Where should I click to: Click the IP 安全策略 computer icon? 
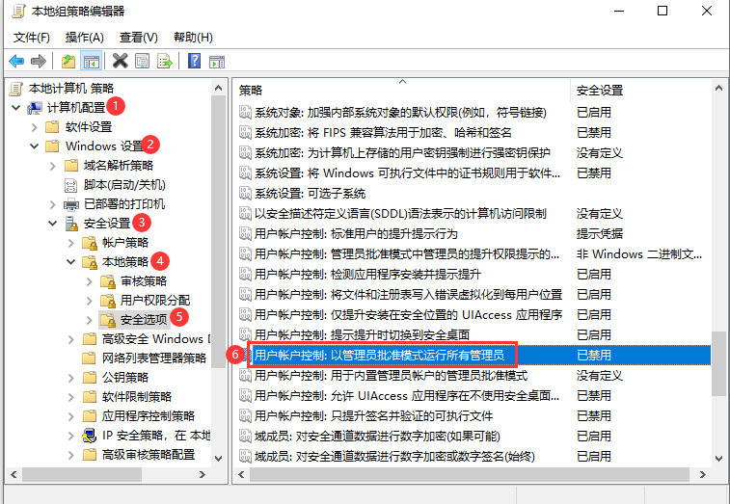pos(89,436)
